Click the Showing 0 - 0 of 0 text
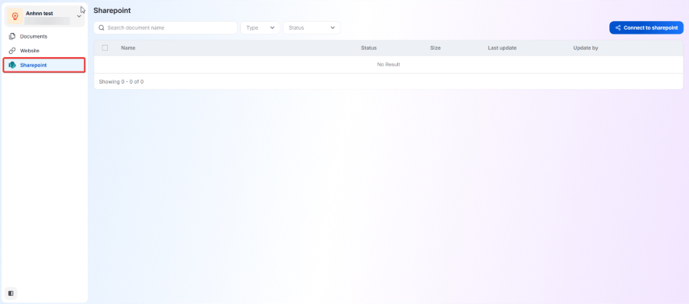The width and height of the screenshot is (689, 304). [x=121, y=81]
